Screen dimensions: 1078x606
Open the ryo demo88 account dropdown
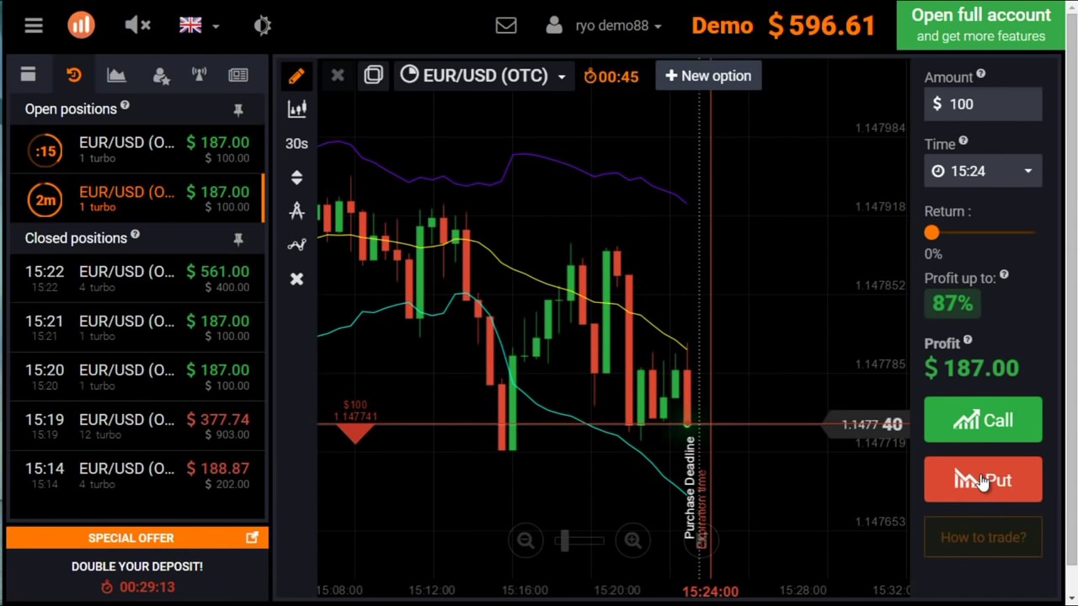[x=603, y=25]
